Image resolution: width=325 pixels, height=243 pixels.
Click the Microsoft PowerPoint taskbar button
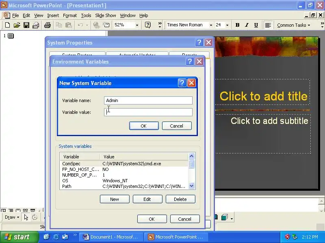tap(177, 237)
